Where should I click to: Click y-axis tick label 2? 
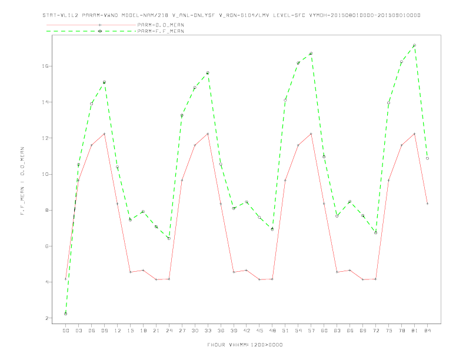47,318
